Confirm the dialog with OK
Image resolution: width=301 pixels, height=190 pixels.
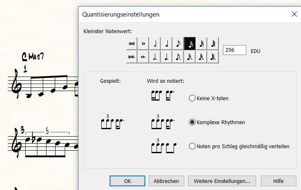tap(127, 181)
